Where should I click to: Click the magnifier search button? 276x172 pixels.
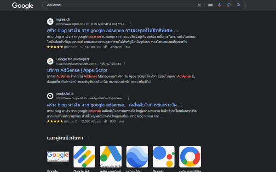238,5
